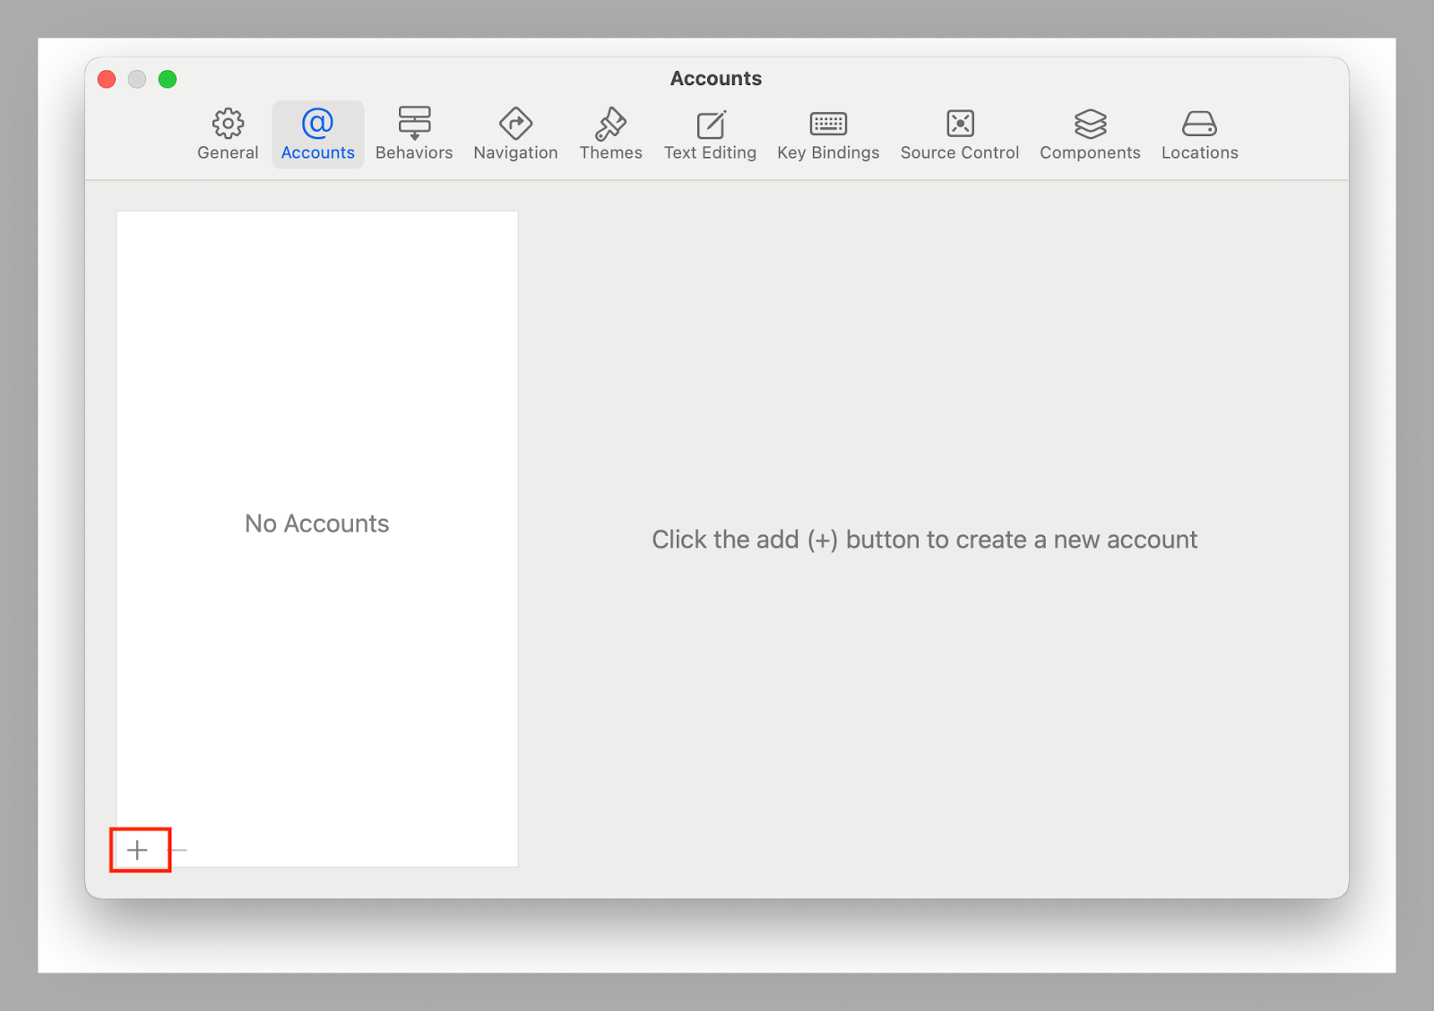Click the add (+) account button

point(137,850)
